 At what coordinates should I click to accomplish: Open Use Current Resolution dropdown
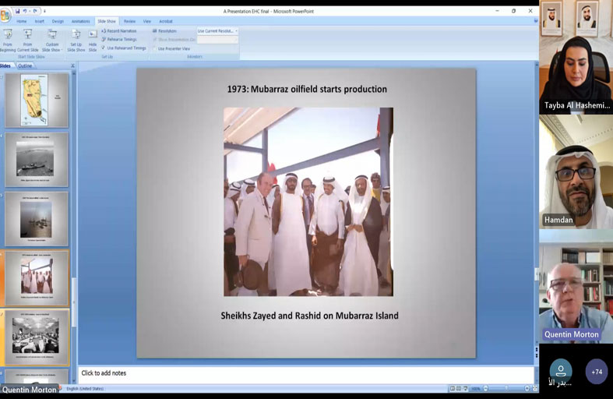(217, 30)
